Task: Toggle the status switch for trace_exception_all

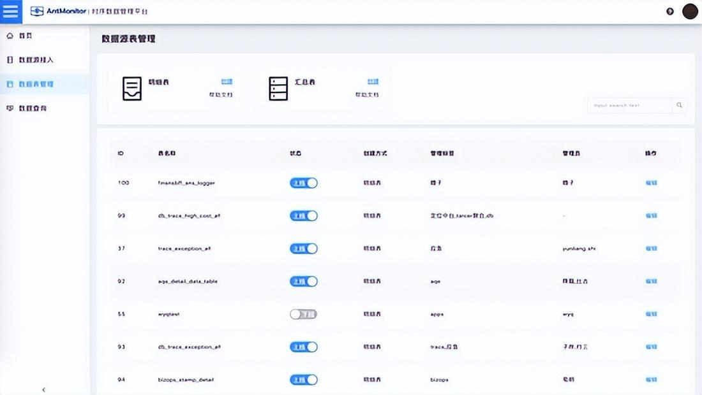Action: tap(304, 248)
